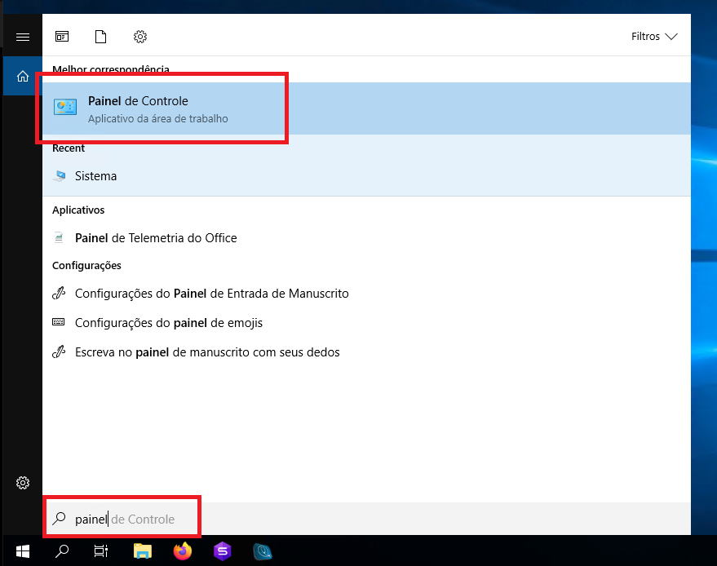Open the purple S hexagon app in taskbar
The height and width of the screenshot is (566, 717).
(x=222, y=551)
